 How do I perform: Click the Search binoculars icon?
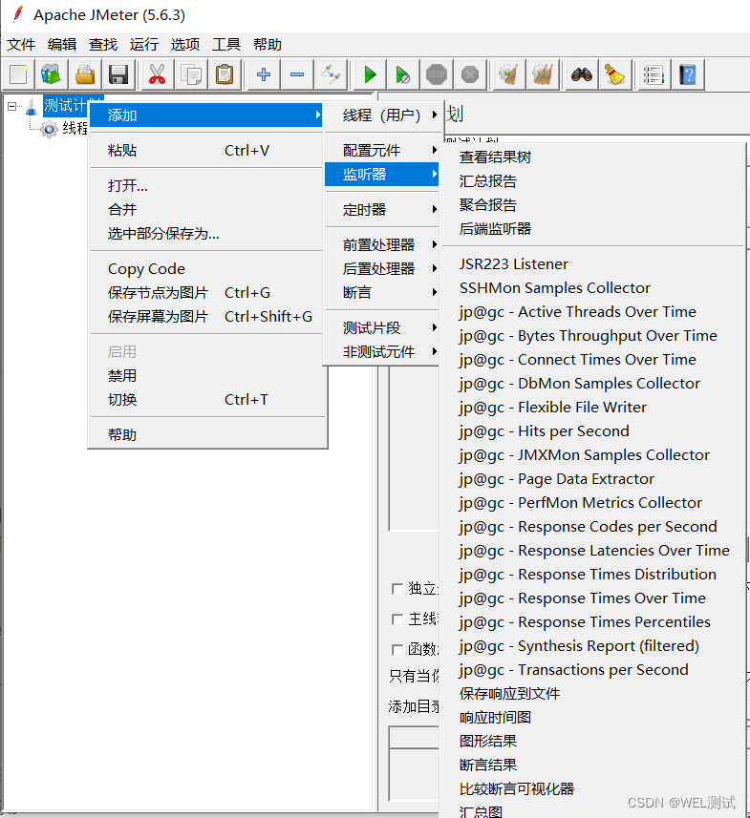(581, 74)
